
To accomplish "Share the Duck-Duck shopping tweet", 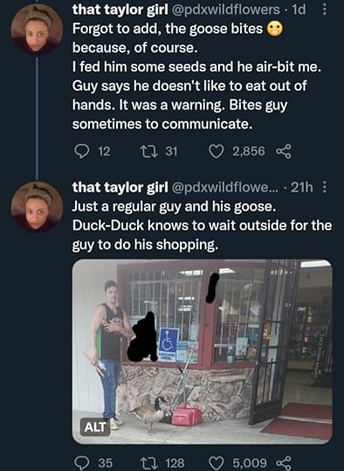I will coord(284,463).
